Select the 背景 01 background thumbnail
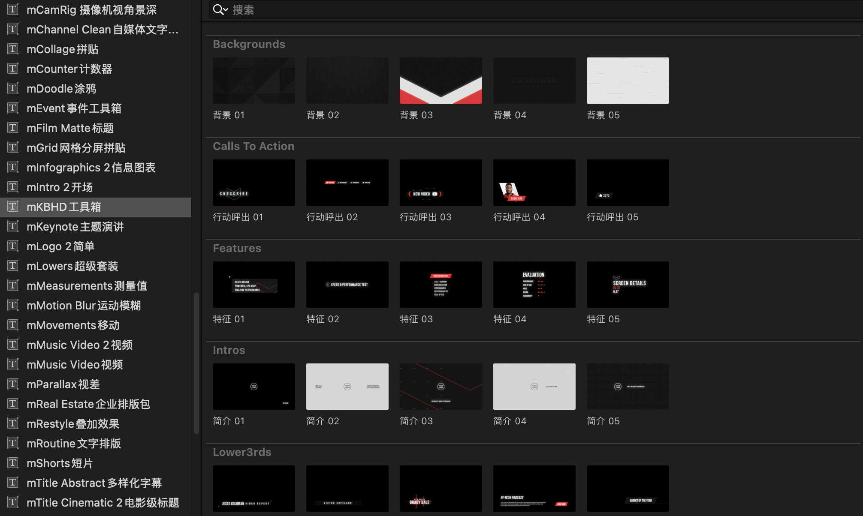The height and width of the screenshot is (516, 863). (x=254, y=81)
